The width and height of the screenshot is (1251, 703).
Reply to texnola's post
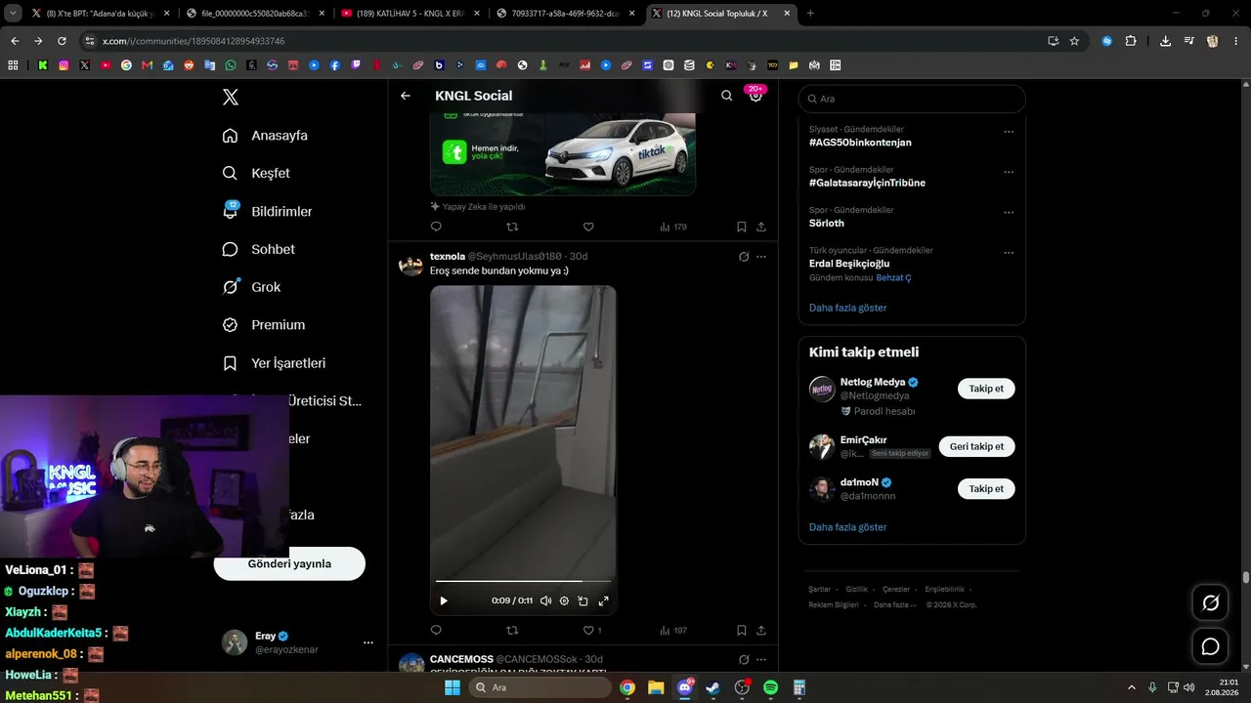436,630
